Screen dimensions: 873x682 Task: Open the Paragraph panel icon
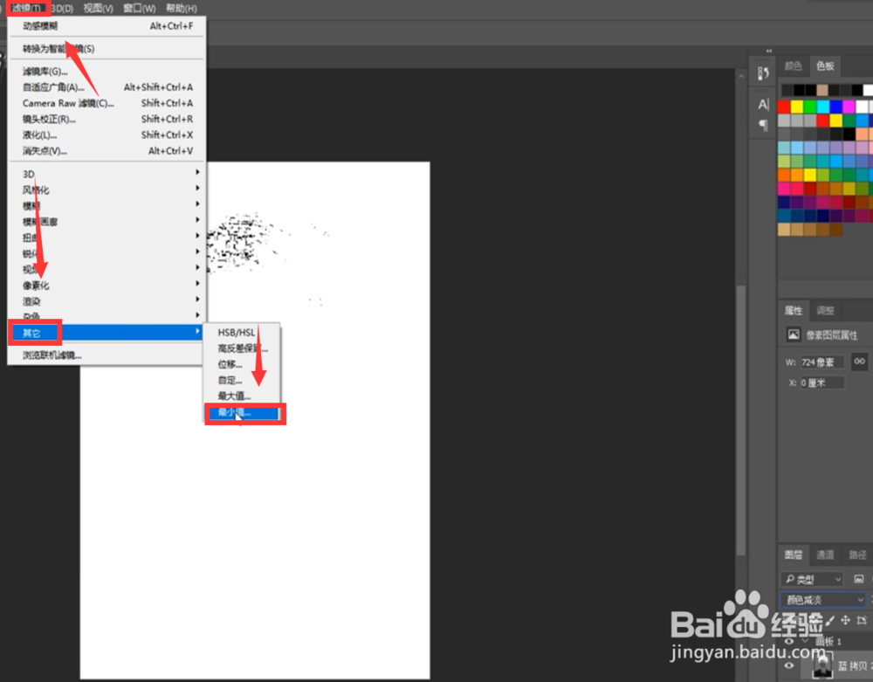click(x=763, y=125)
